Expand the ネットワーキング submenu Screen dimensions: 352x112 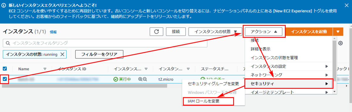tap(289, 75)
